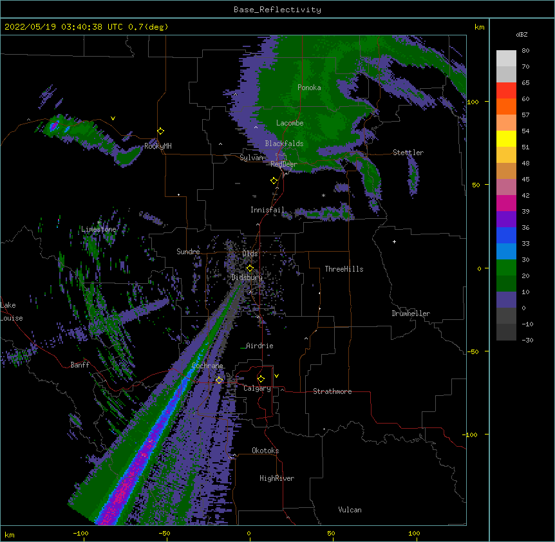Click the Sylvan label

click(x=251, y=158)
